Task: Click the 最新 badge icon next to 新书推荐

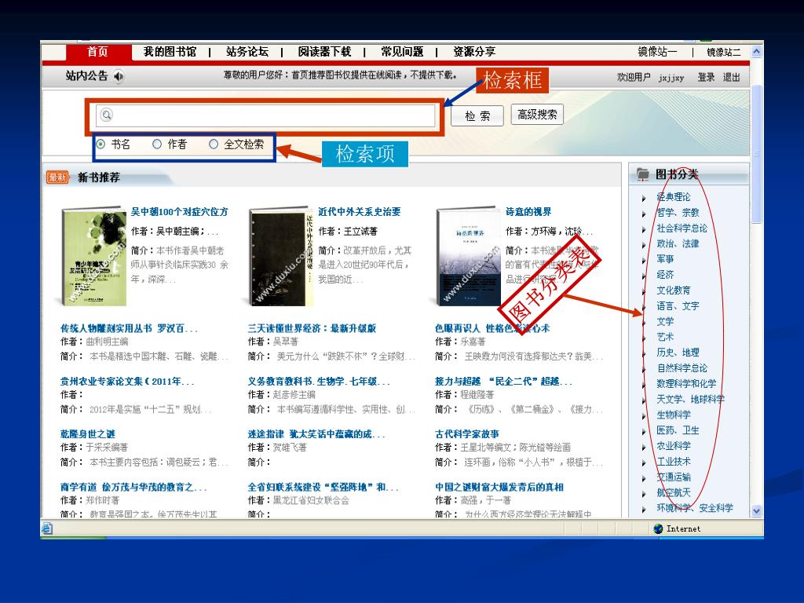Action: click(x=57, y=177)
